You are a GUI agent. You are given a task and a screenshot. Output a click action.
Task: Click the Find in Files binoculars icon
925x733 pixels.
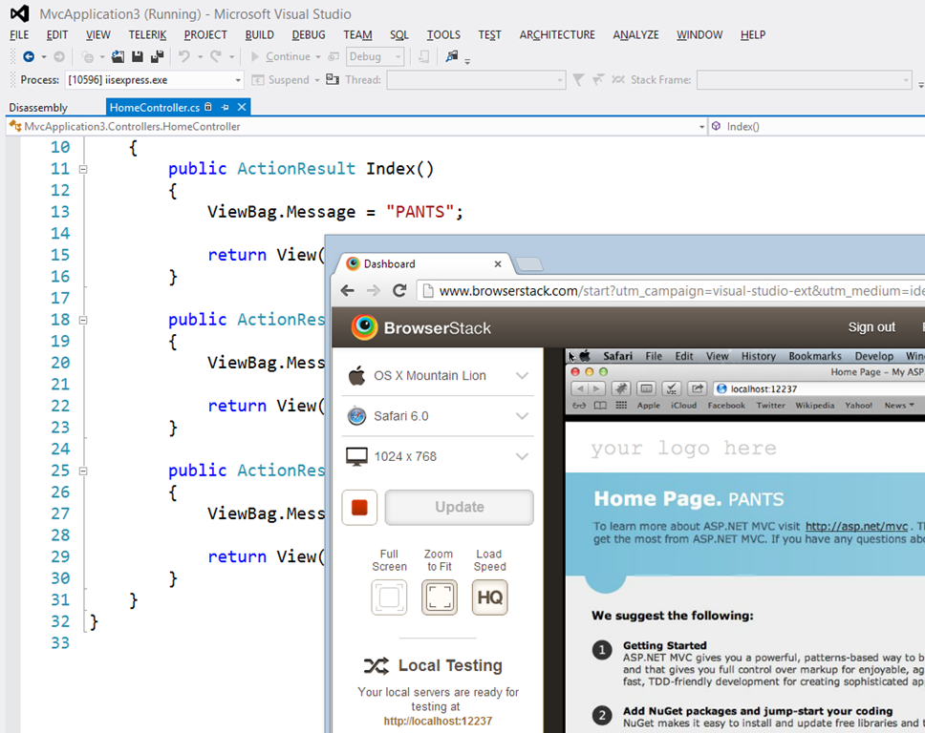click(452, 56)
